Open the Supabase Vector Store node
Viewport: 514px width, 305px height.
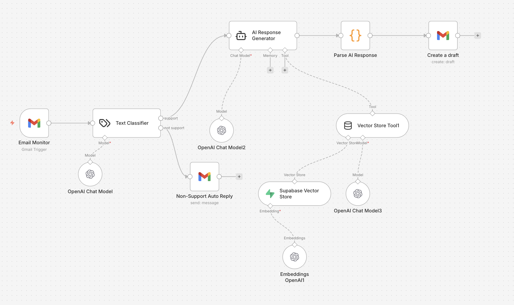tap(295, 194)
